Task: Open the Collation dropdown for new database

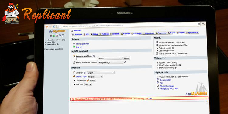Action: point(110,58)
